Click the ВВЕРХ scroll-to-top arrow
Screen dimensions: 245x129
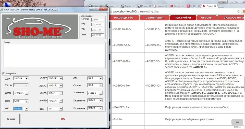[x=237, y=122]
